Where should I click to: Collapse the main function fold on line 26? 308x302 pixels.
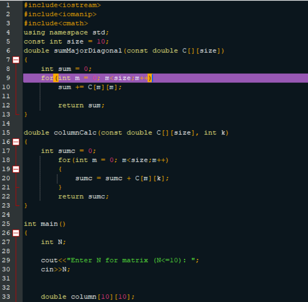[16, 233]
